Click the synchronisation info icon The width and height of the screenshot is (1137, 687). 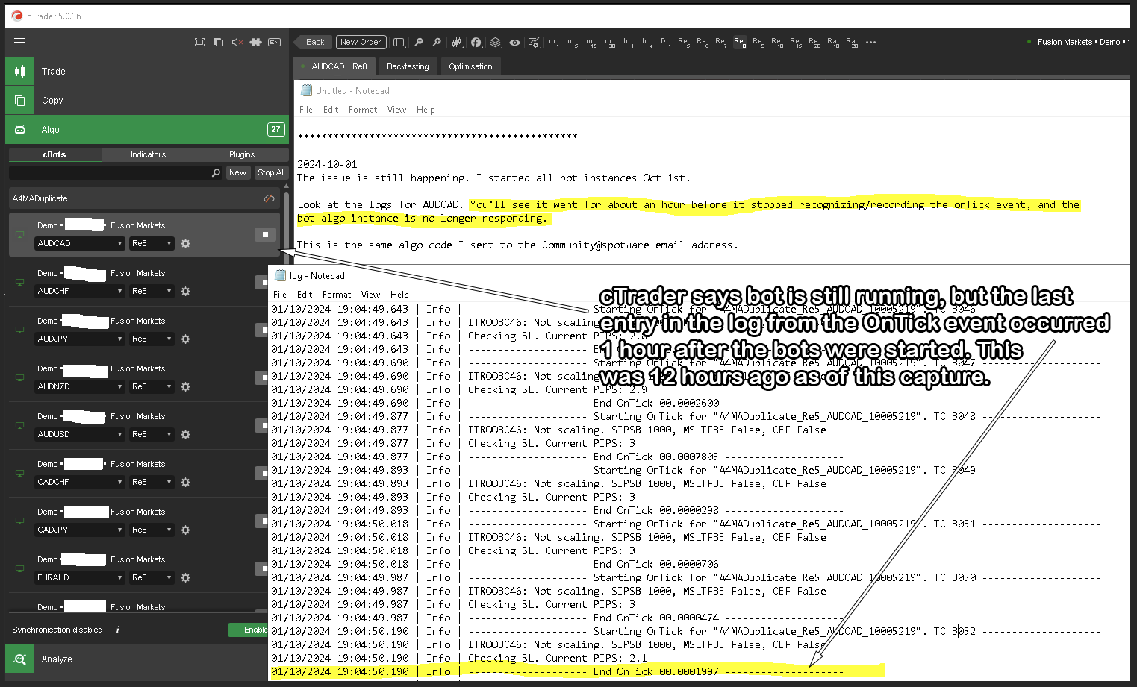[118, 630]
